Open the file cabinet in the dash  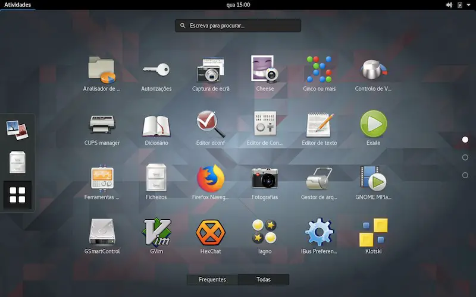coord(17,162)
